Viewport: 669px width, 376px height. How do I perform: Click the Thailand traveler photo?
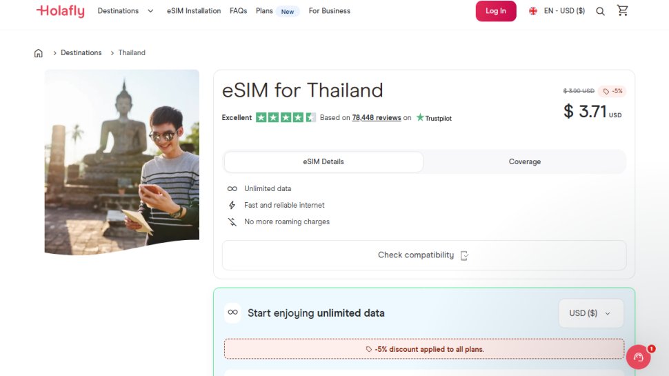click(x=121, y=161)
